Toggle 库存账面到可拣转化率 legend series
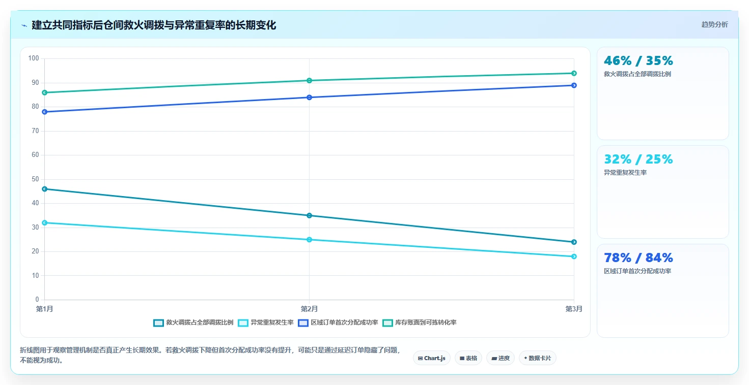 (x=420, y=323)
